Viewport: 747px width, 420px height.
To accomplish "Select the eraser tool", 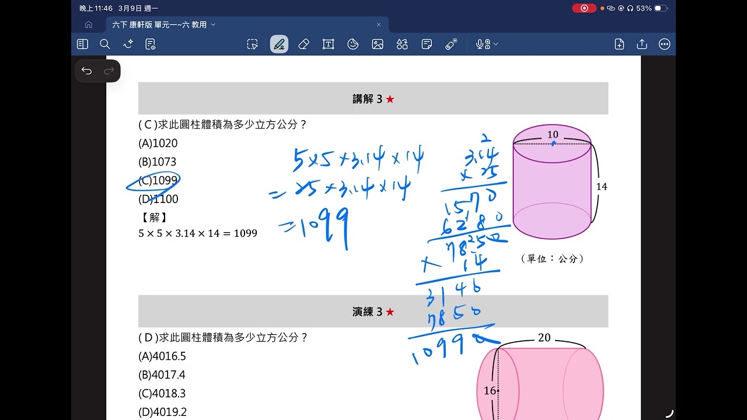I will tap(303, 44).
